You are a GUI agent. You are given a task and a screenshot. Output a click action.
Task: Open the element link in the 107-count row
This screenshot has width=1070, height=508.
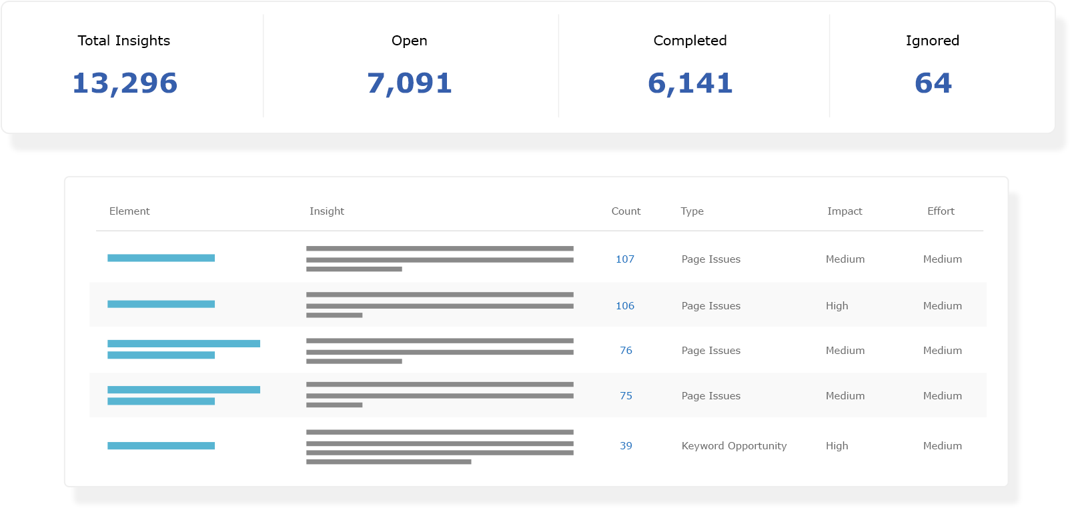click(x=161, y=258)
